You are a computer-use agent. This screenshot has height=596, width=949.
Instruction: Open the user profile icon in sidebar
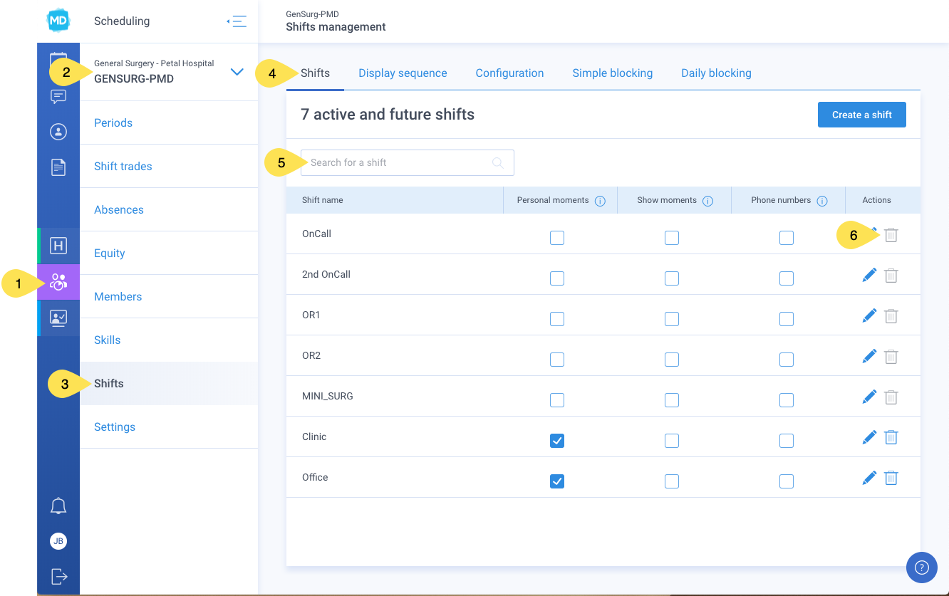58,132
